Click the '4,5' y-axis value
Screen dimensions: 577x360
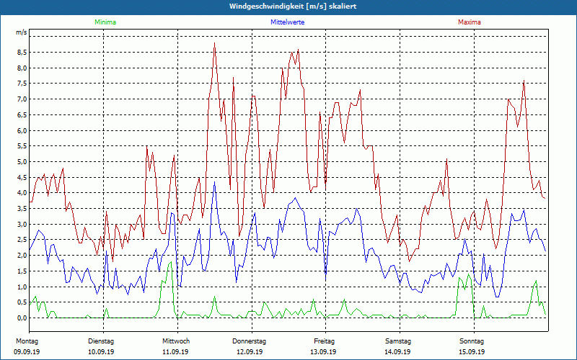point(22,177)
